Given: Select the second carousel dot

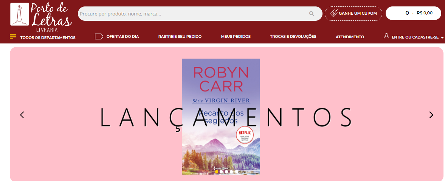Looking at the screenshot, I should (221, 172).
